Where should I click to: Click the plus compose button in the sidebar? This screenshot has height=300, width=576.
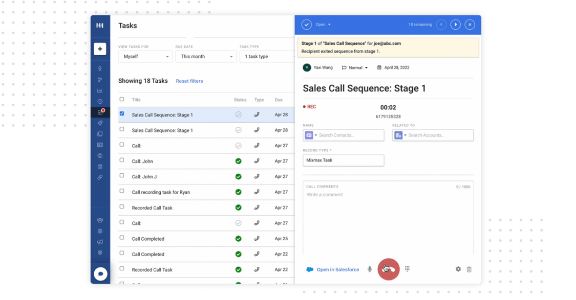pos(100,49)
